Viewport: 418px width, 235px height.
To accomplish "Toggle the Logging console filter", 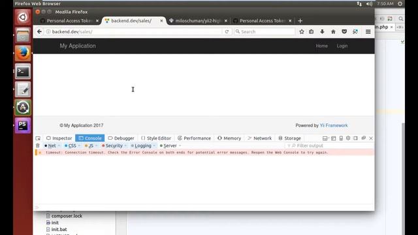I will click(141, 146).
